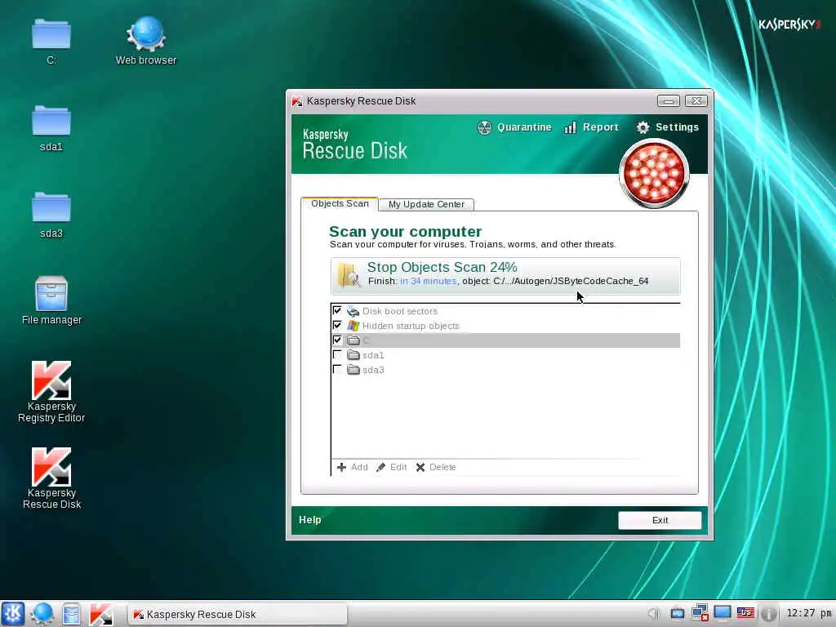Switch to the Objects Scan tab
The image size is (836, 627).
point(340,203)
